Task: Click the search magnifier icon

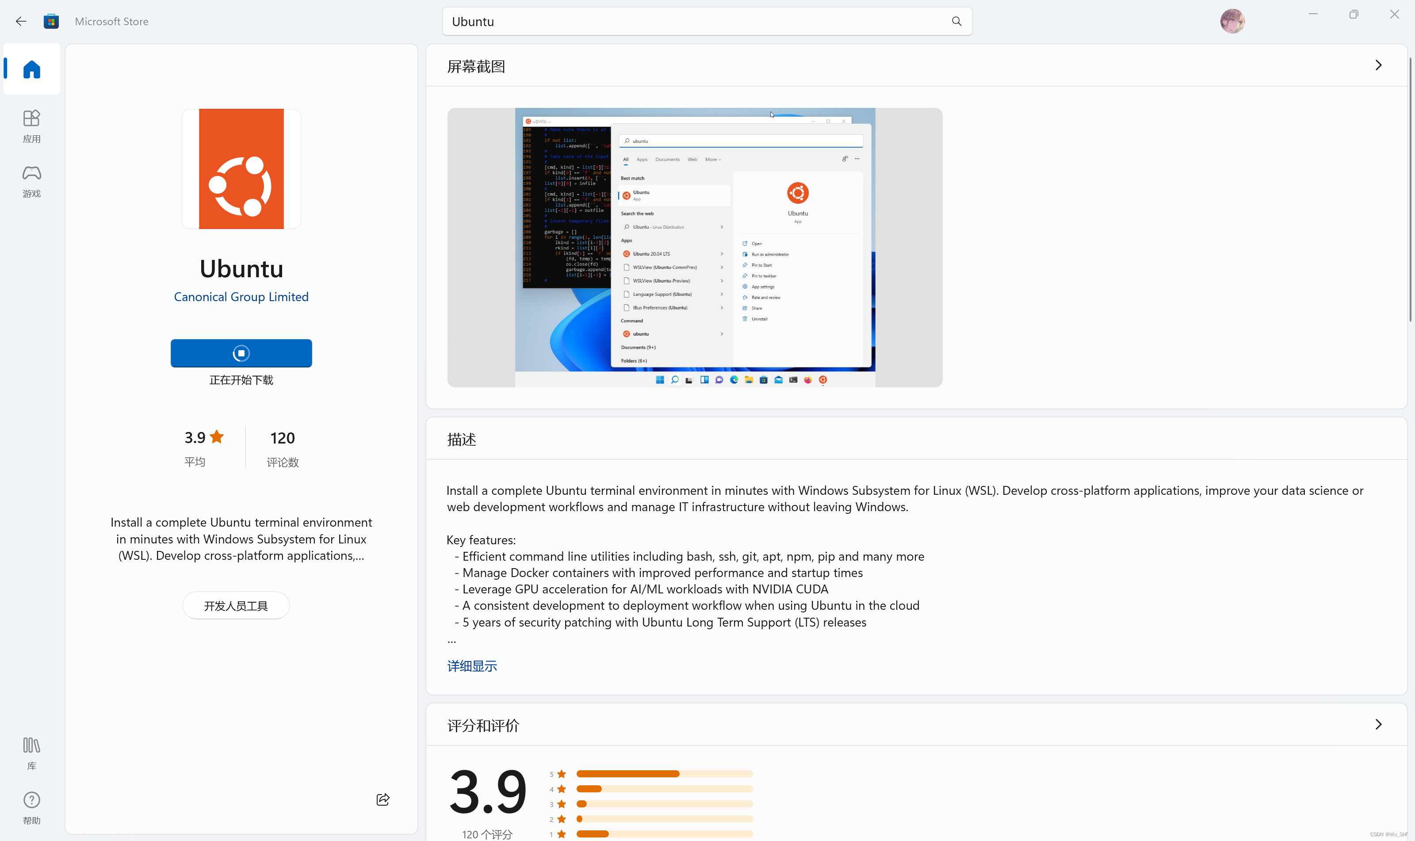Action: click(x=956, y=22)
